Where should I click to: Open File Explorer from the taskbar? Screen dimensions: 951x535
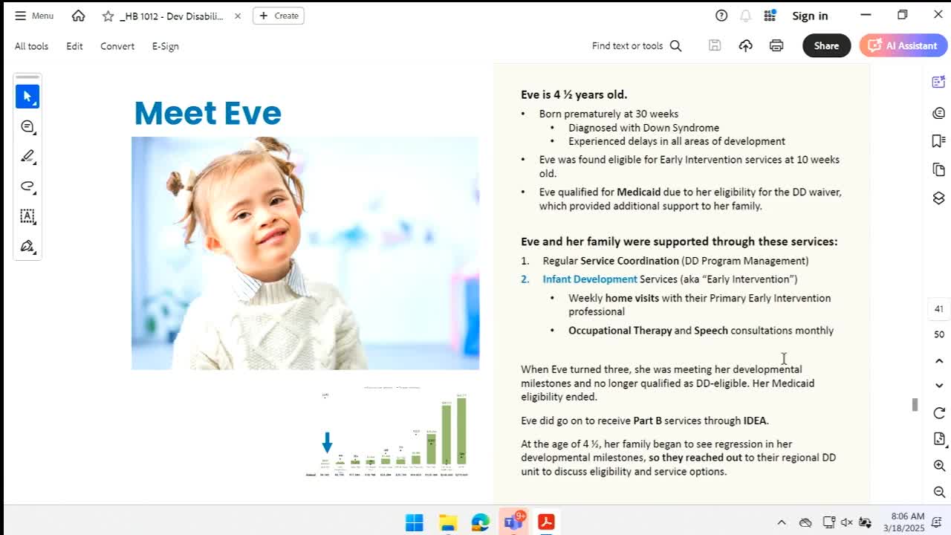447,522
